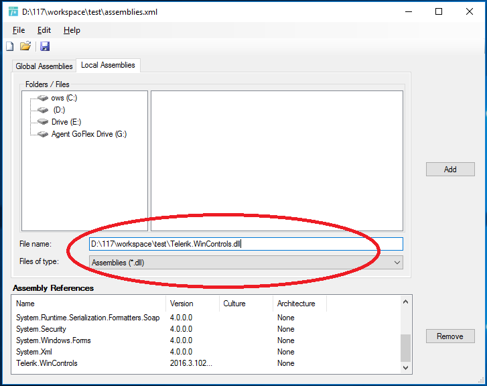Click the Open folder toolbar icon
The height and width of the screenshot is (386, 487).
coord(25,46)
